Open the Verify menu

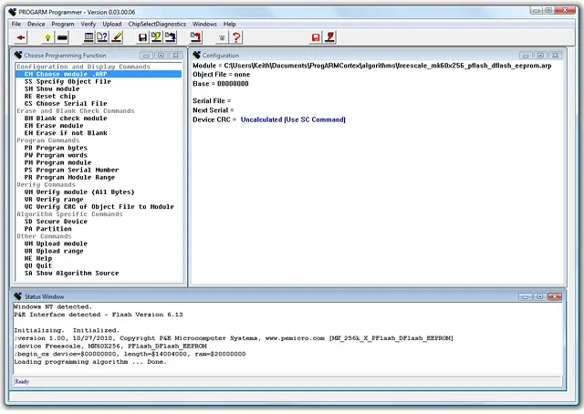(89, 24)
